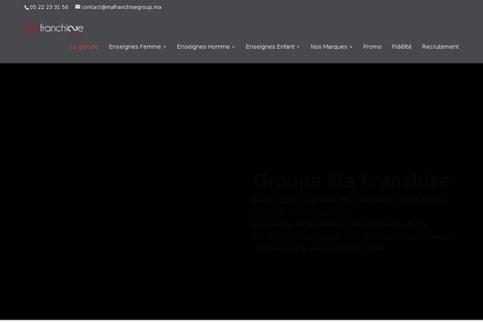
Task: Expand the Enseignes Homme dropdown arrow
Action: coord(233,47)
